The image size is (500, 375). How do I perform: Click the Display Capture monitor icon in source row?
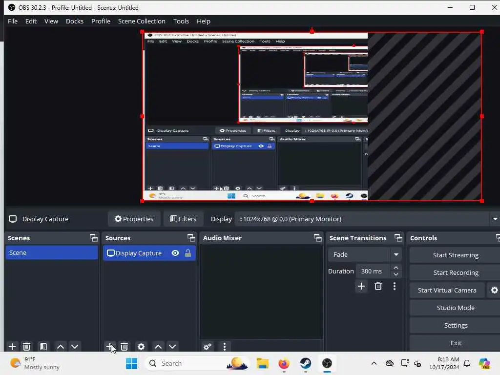(x=111, y=253)
